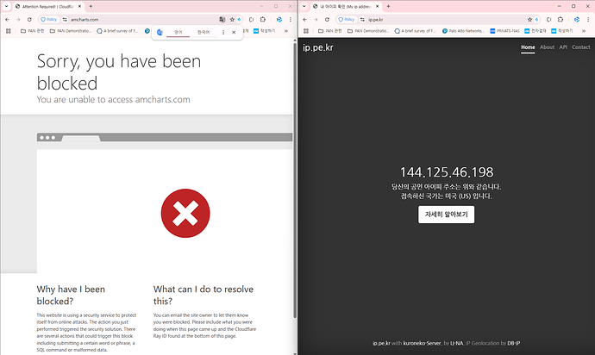Viewport: 595px width, 355px height.
Task: Select 영어 tab in the translate popup
Action: [x=178, y=32]
